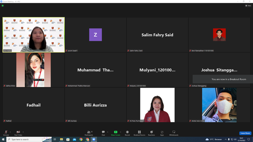The height and width of the screenshot is (142, 253).
Task: Unmute the microphone
Action: (6, 133)
